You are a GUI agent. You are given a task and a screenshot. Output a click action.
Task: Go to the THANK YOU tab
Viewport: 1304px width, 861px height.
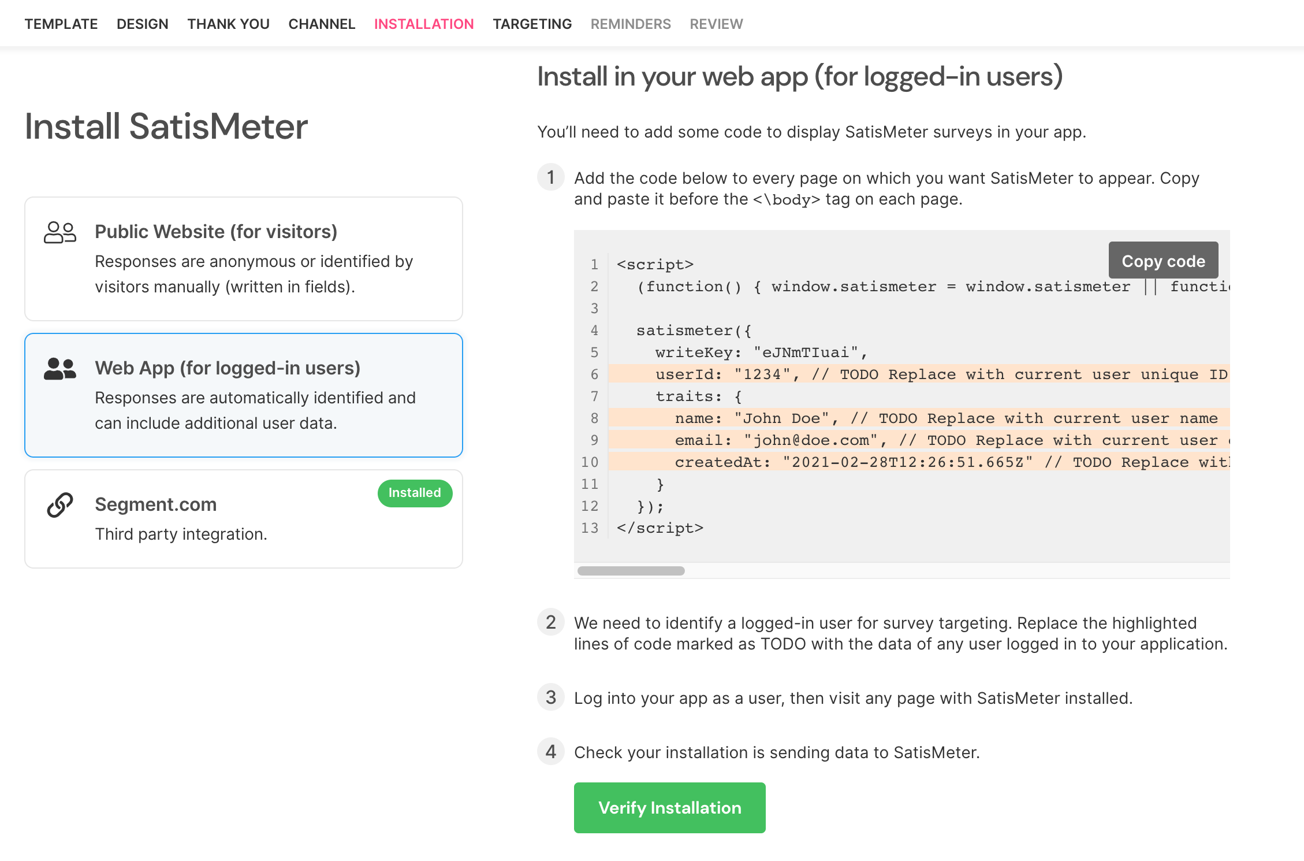coord(229,24)
